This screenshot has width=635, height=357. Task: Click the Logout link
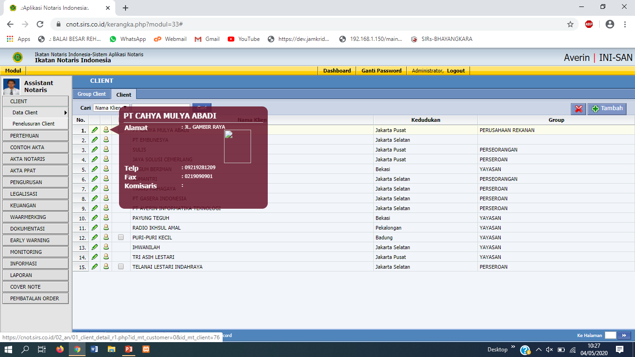[456, 71]
